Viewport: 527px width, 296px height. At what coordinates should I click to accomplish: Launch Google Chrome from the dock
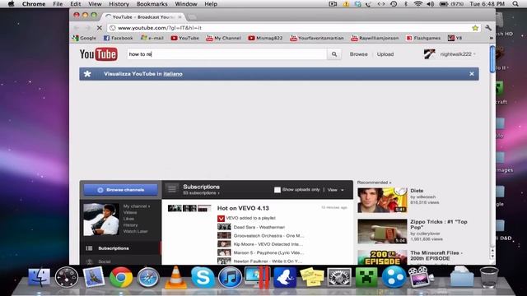pyautogui.click(x=121, y=277)
